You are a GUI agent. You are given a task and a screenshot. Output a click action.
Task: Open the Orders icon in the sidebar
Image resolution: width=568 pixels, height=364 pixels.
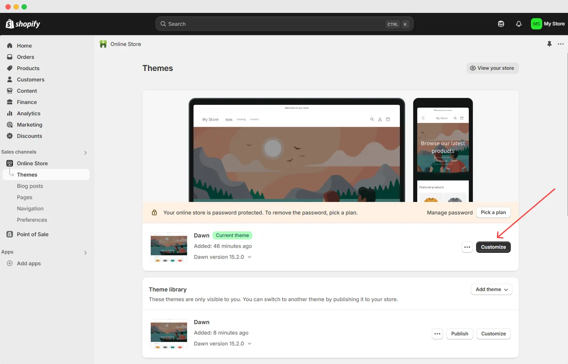[9, 57]
